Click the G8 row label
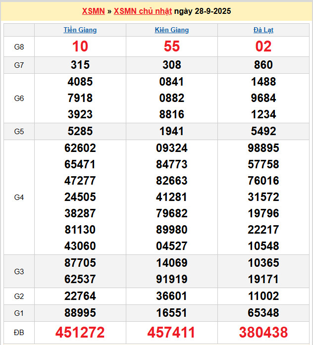The height and width of the screenshot is (345, 313). point(19,47)
